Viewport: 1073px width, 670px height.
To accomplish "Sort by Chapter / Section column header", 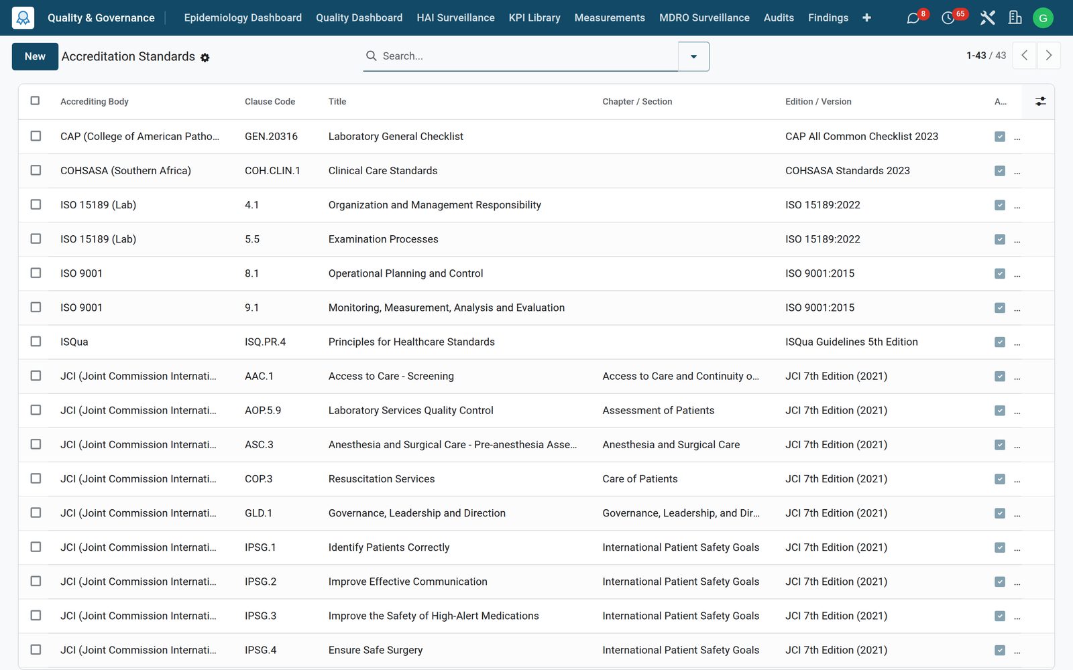I will 637,102.
